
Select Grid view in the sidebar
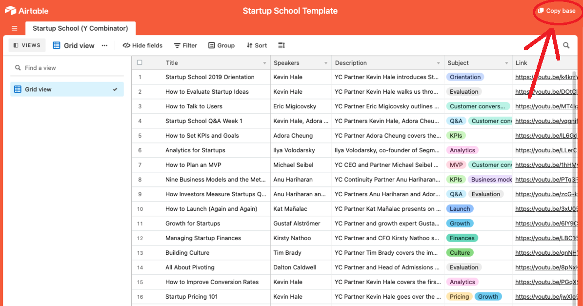pyautogui.click(x=67, y=89)
